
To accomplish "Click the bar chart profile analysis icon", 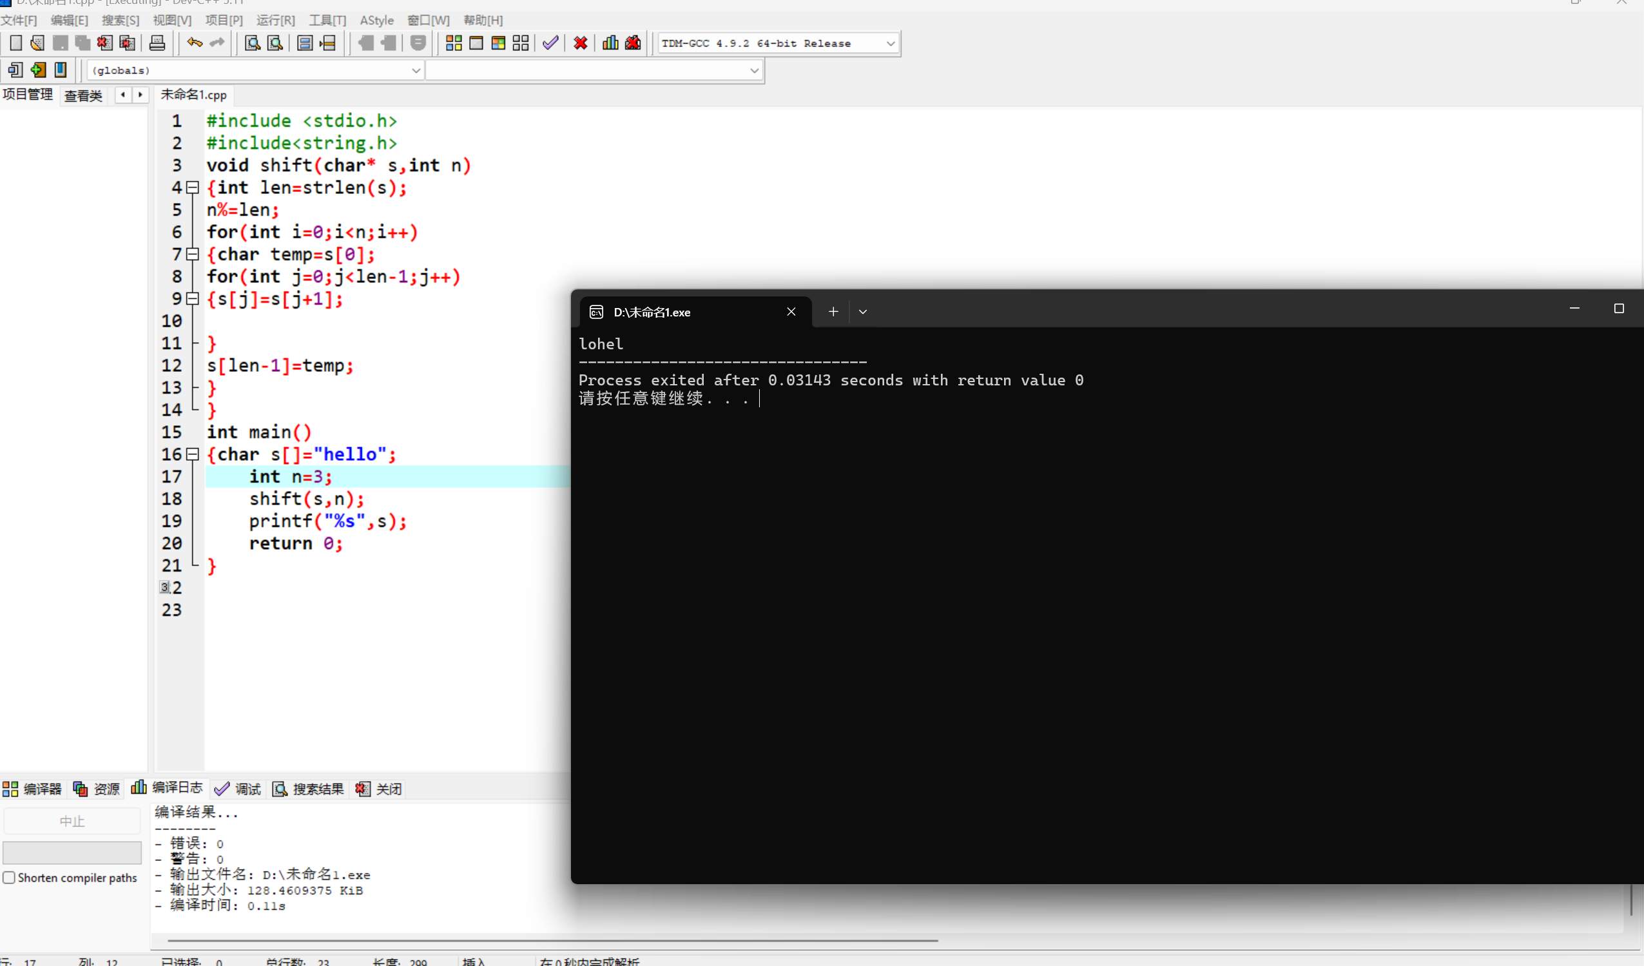I will click(x=610, y=43).
